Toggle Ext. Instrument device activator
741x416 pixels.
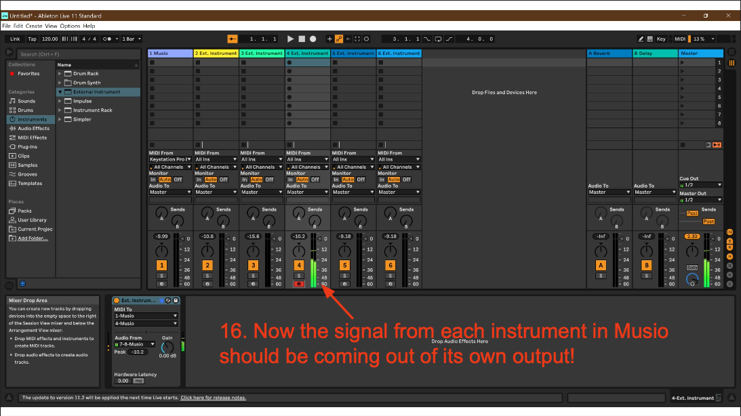(116, 300)
